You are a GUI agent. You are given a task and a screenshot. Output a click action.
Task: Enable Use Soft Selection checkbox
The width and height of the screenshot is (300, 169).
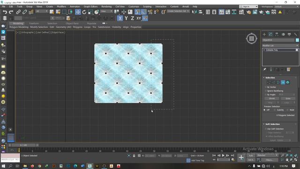pos(266,129)
